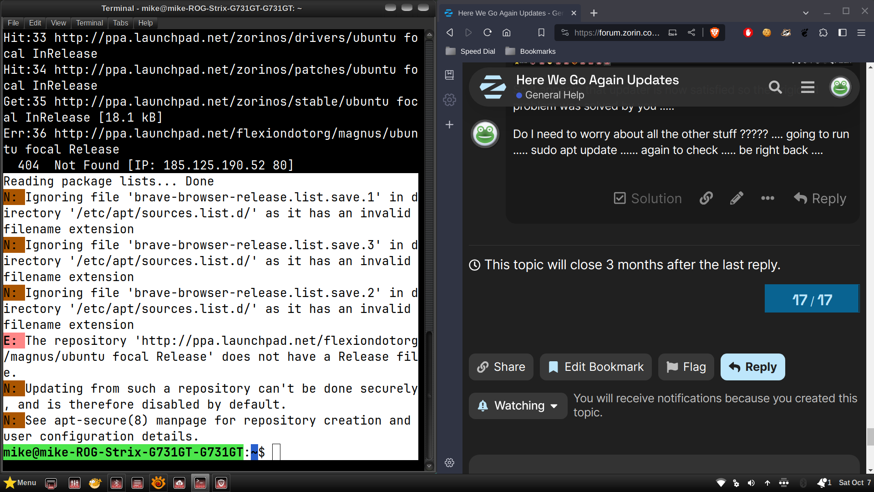Open a new browser tab
This screenshot has width=874, height=492.
594,13
